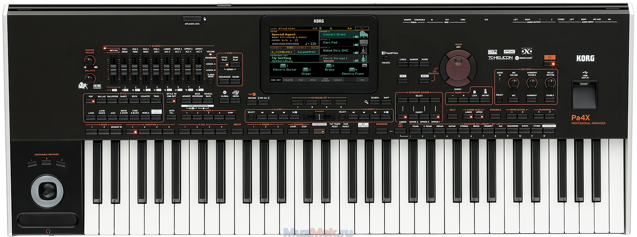Tap Special Agent style name on display
Screen dimensions: 637x237
tap(283, 34)
